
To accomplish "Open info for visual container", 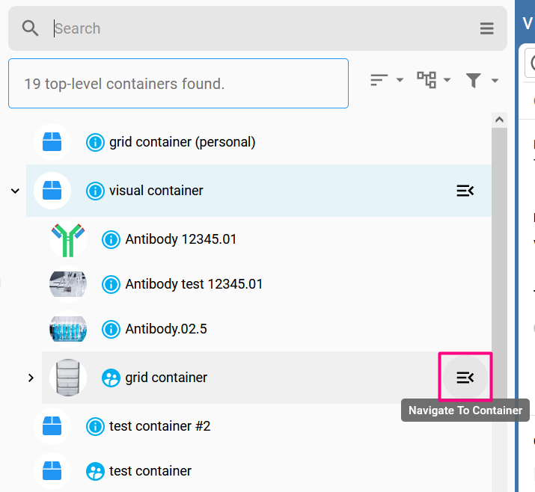I will point(95,191).
